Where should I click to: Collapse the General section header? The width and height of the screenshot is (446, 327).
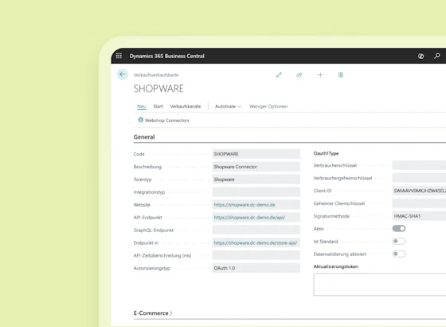[144, 136]
